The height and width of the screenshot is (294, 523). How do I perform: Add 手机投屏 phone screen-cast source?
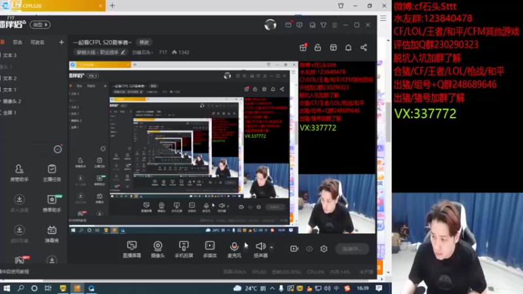click(184, 249)
